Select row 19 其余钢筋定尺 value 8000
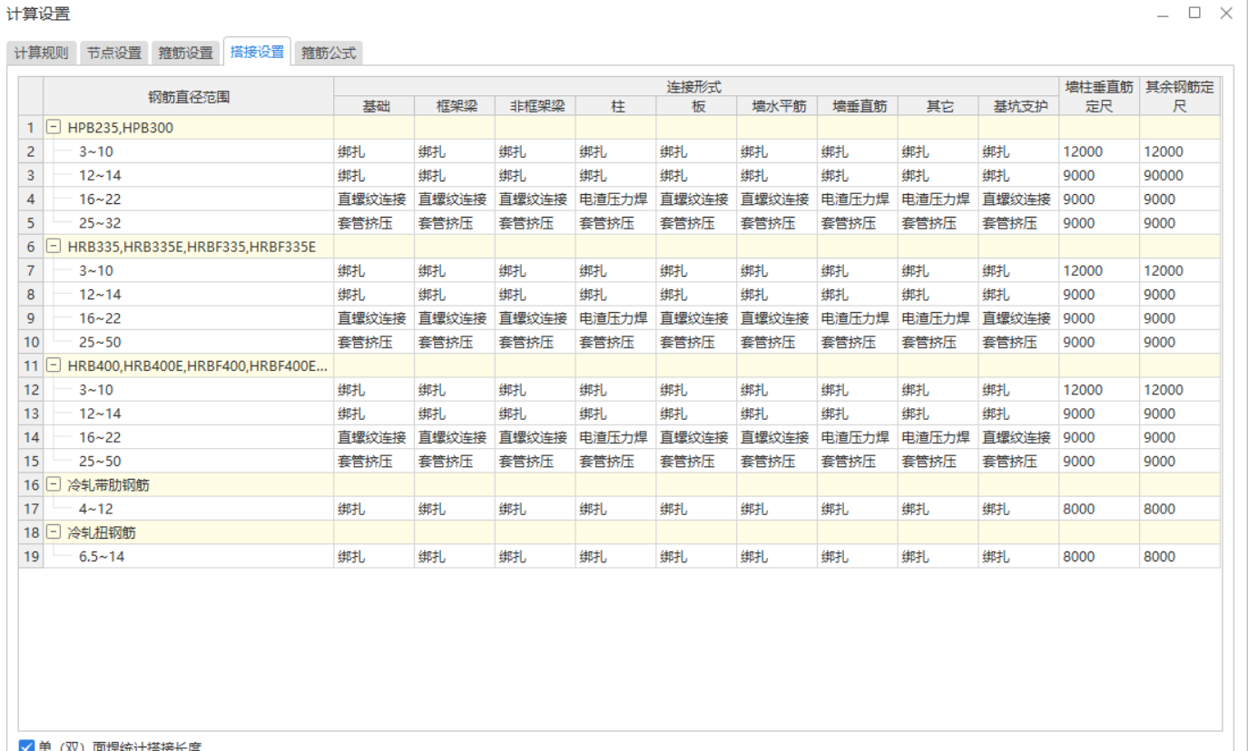Image resolution: width=1248 pixels, height=751 pixels. coord(1180,556)
